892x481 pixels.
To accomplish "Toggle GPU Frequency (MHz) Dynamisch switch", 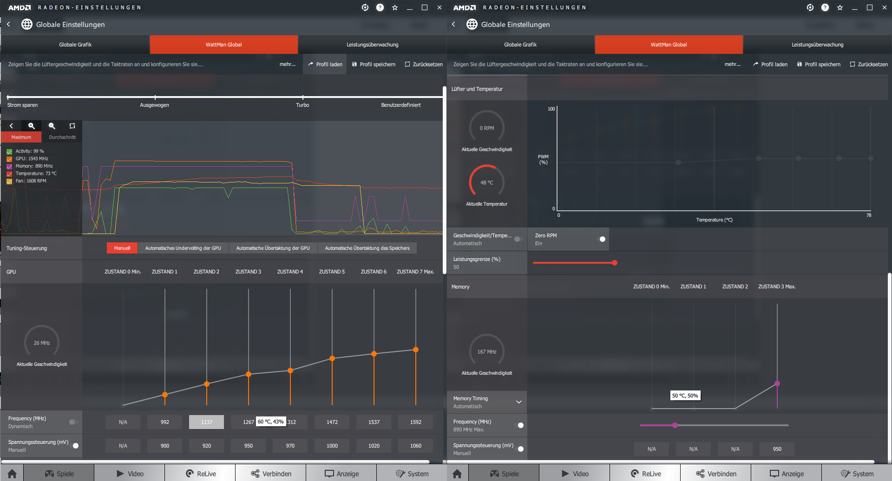I will [x=73, y=422].
